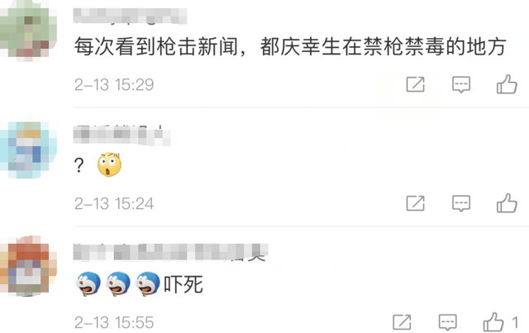Open the first commenter's blurred username

(130, 16)
